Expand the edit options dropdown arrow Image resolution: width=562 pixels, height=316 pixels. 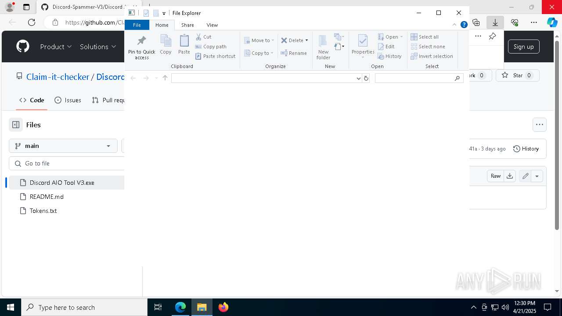[x=537, y=176]
